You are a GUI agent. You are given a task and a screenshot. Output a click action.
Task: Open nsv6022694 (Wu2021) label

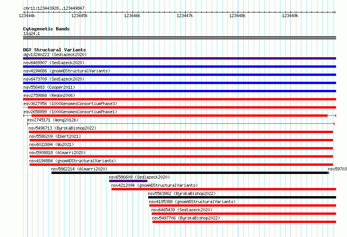tap(51, 144)
